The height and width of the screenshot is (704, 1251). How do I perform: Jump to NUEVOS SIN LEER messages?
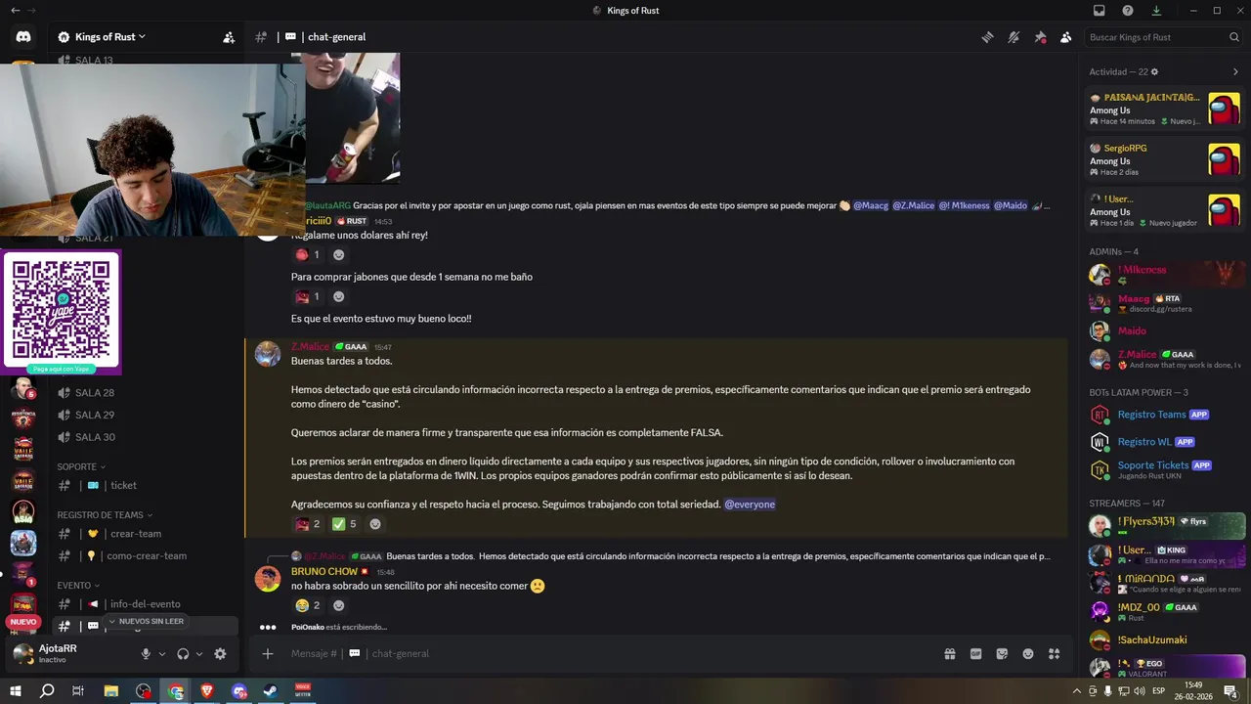pyautogui.click(x=146, y=621)
